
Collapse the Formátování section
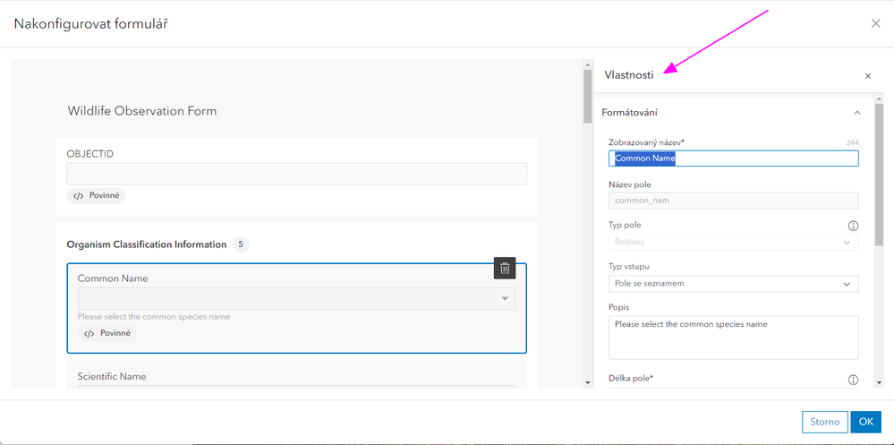coord(856,113)
